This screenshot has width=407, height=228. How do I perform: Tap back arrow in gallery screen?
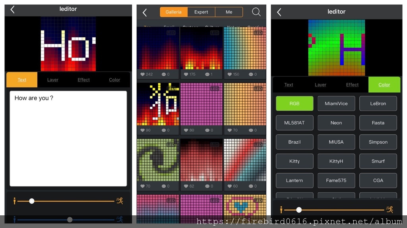(x=145, y=12)
